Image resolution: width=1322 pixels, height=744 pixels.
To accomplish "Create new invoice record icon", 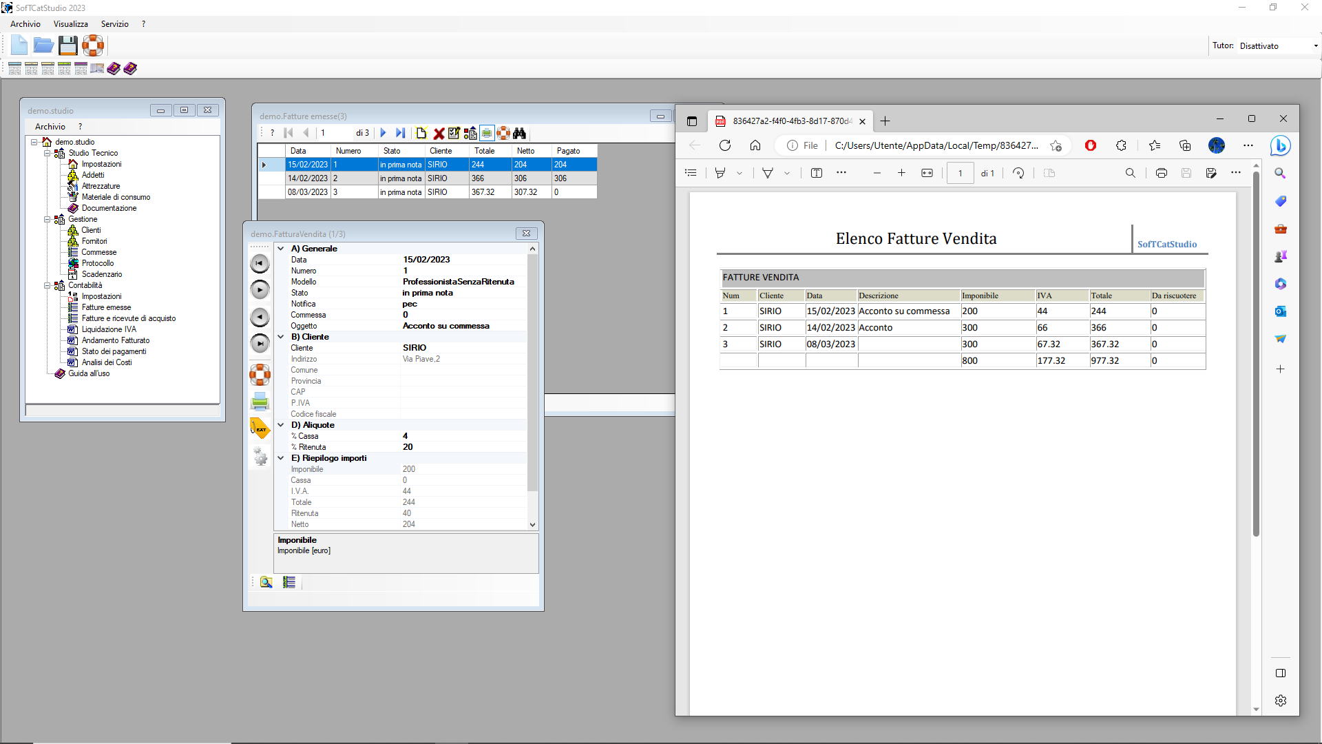I will click(421, 133).
